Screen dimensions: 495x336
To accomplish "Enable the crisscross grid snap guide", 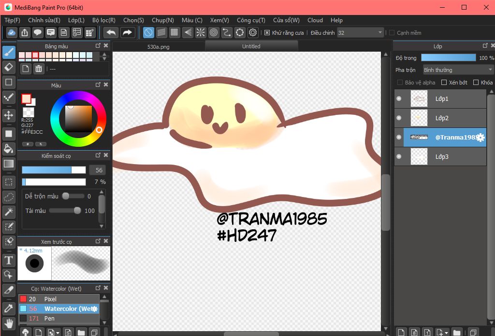I will click(174, 32).
